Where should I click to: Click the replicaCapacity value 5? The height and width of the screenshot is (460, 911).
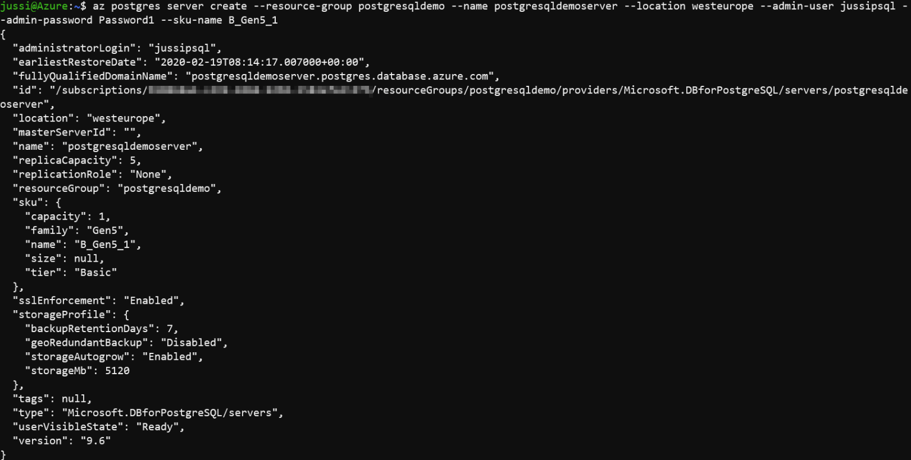click(132, 161)
